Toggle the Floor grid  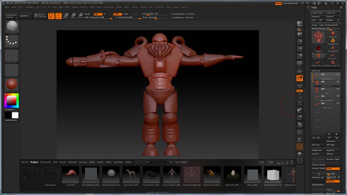pyautogui.click(x=300, y=71)
